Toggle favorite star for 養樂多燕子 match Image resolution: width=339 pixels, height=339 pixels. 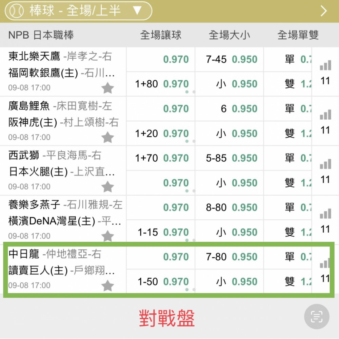click(107, 236)
